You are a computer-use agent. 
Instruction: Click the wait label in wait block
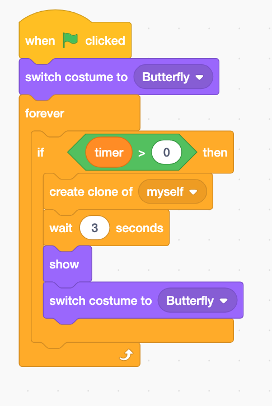click(61, 228)
